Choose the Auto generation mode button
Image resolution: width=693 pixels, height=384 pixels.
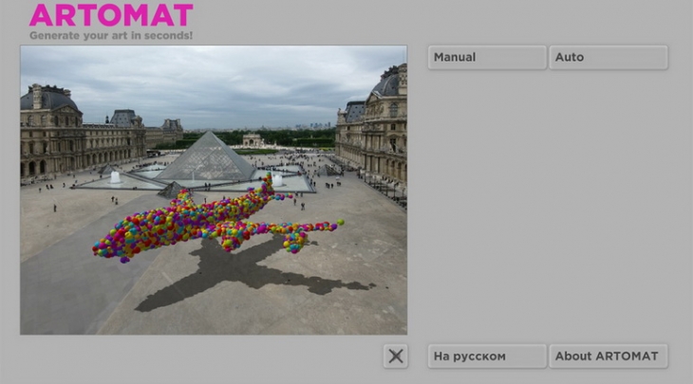coord(609,58)
